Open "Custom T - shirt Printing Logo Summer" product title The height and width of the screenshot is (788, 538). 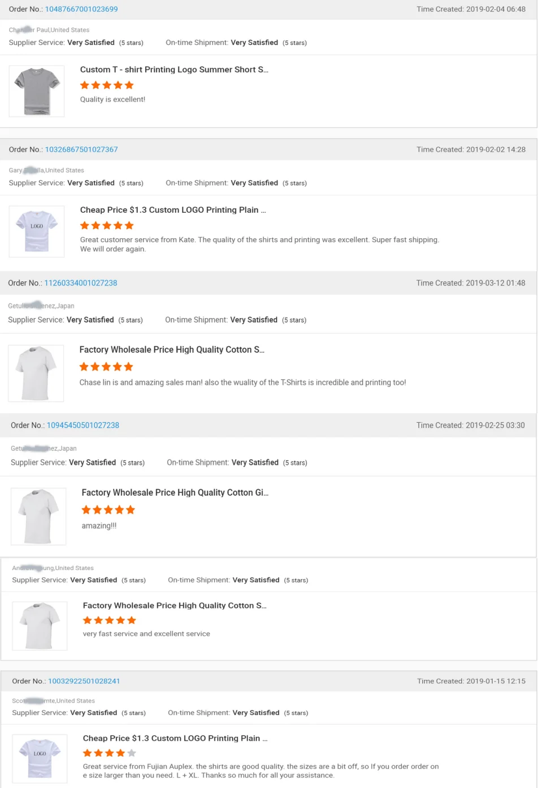(x=174, y=70)
